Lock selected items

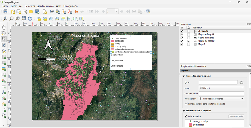tap(39, 18)
